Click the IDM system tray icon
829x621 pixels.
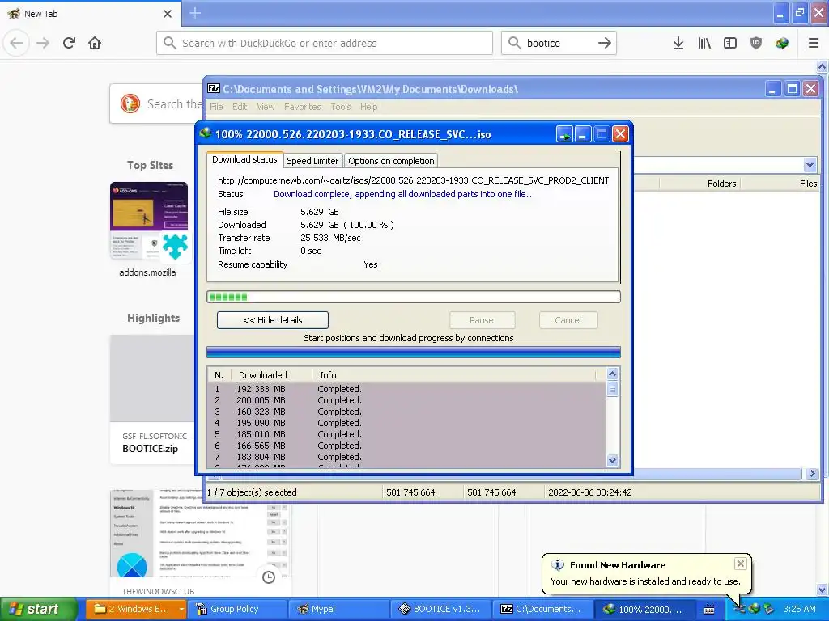tap(754, 610)
